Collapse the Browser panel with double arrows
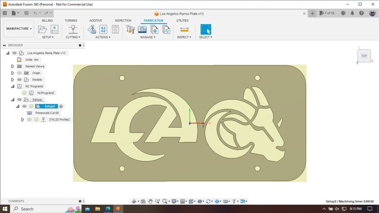Image resolution: width=379 pixels, height=213 pixels. (4, 45)
